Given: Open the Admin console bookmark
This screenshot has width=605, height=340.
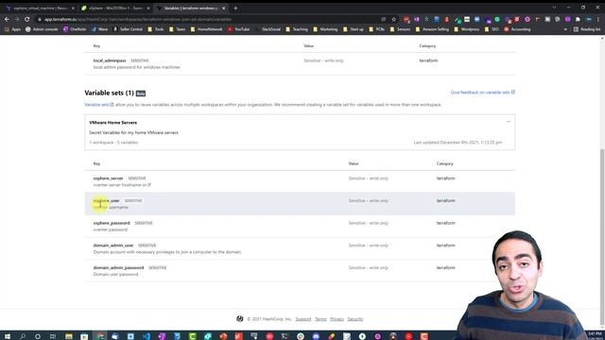Looking at the screenshot, I should 42,29.
